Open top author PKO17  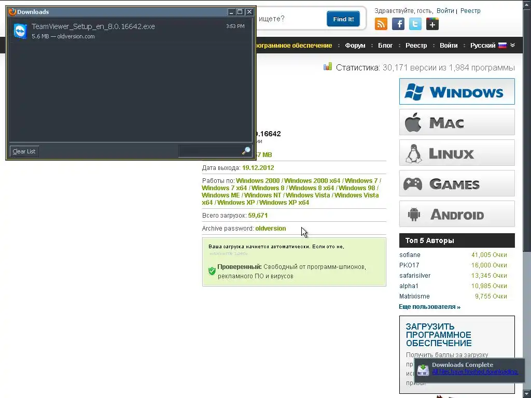tap(409, 265)
